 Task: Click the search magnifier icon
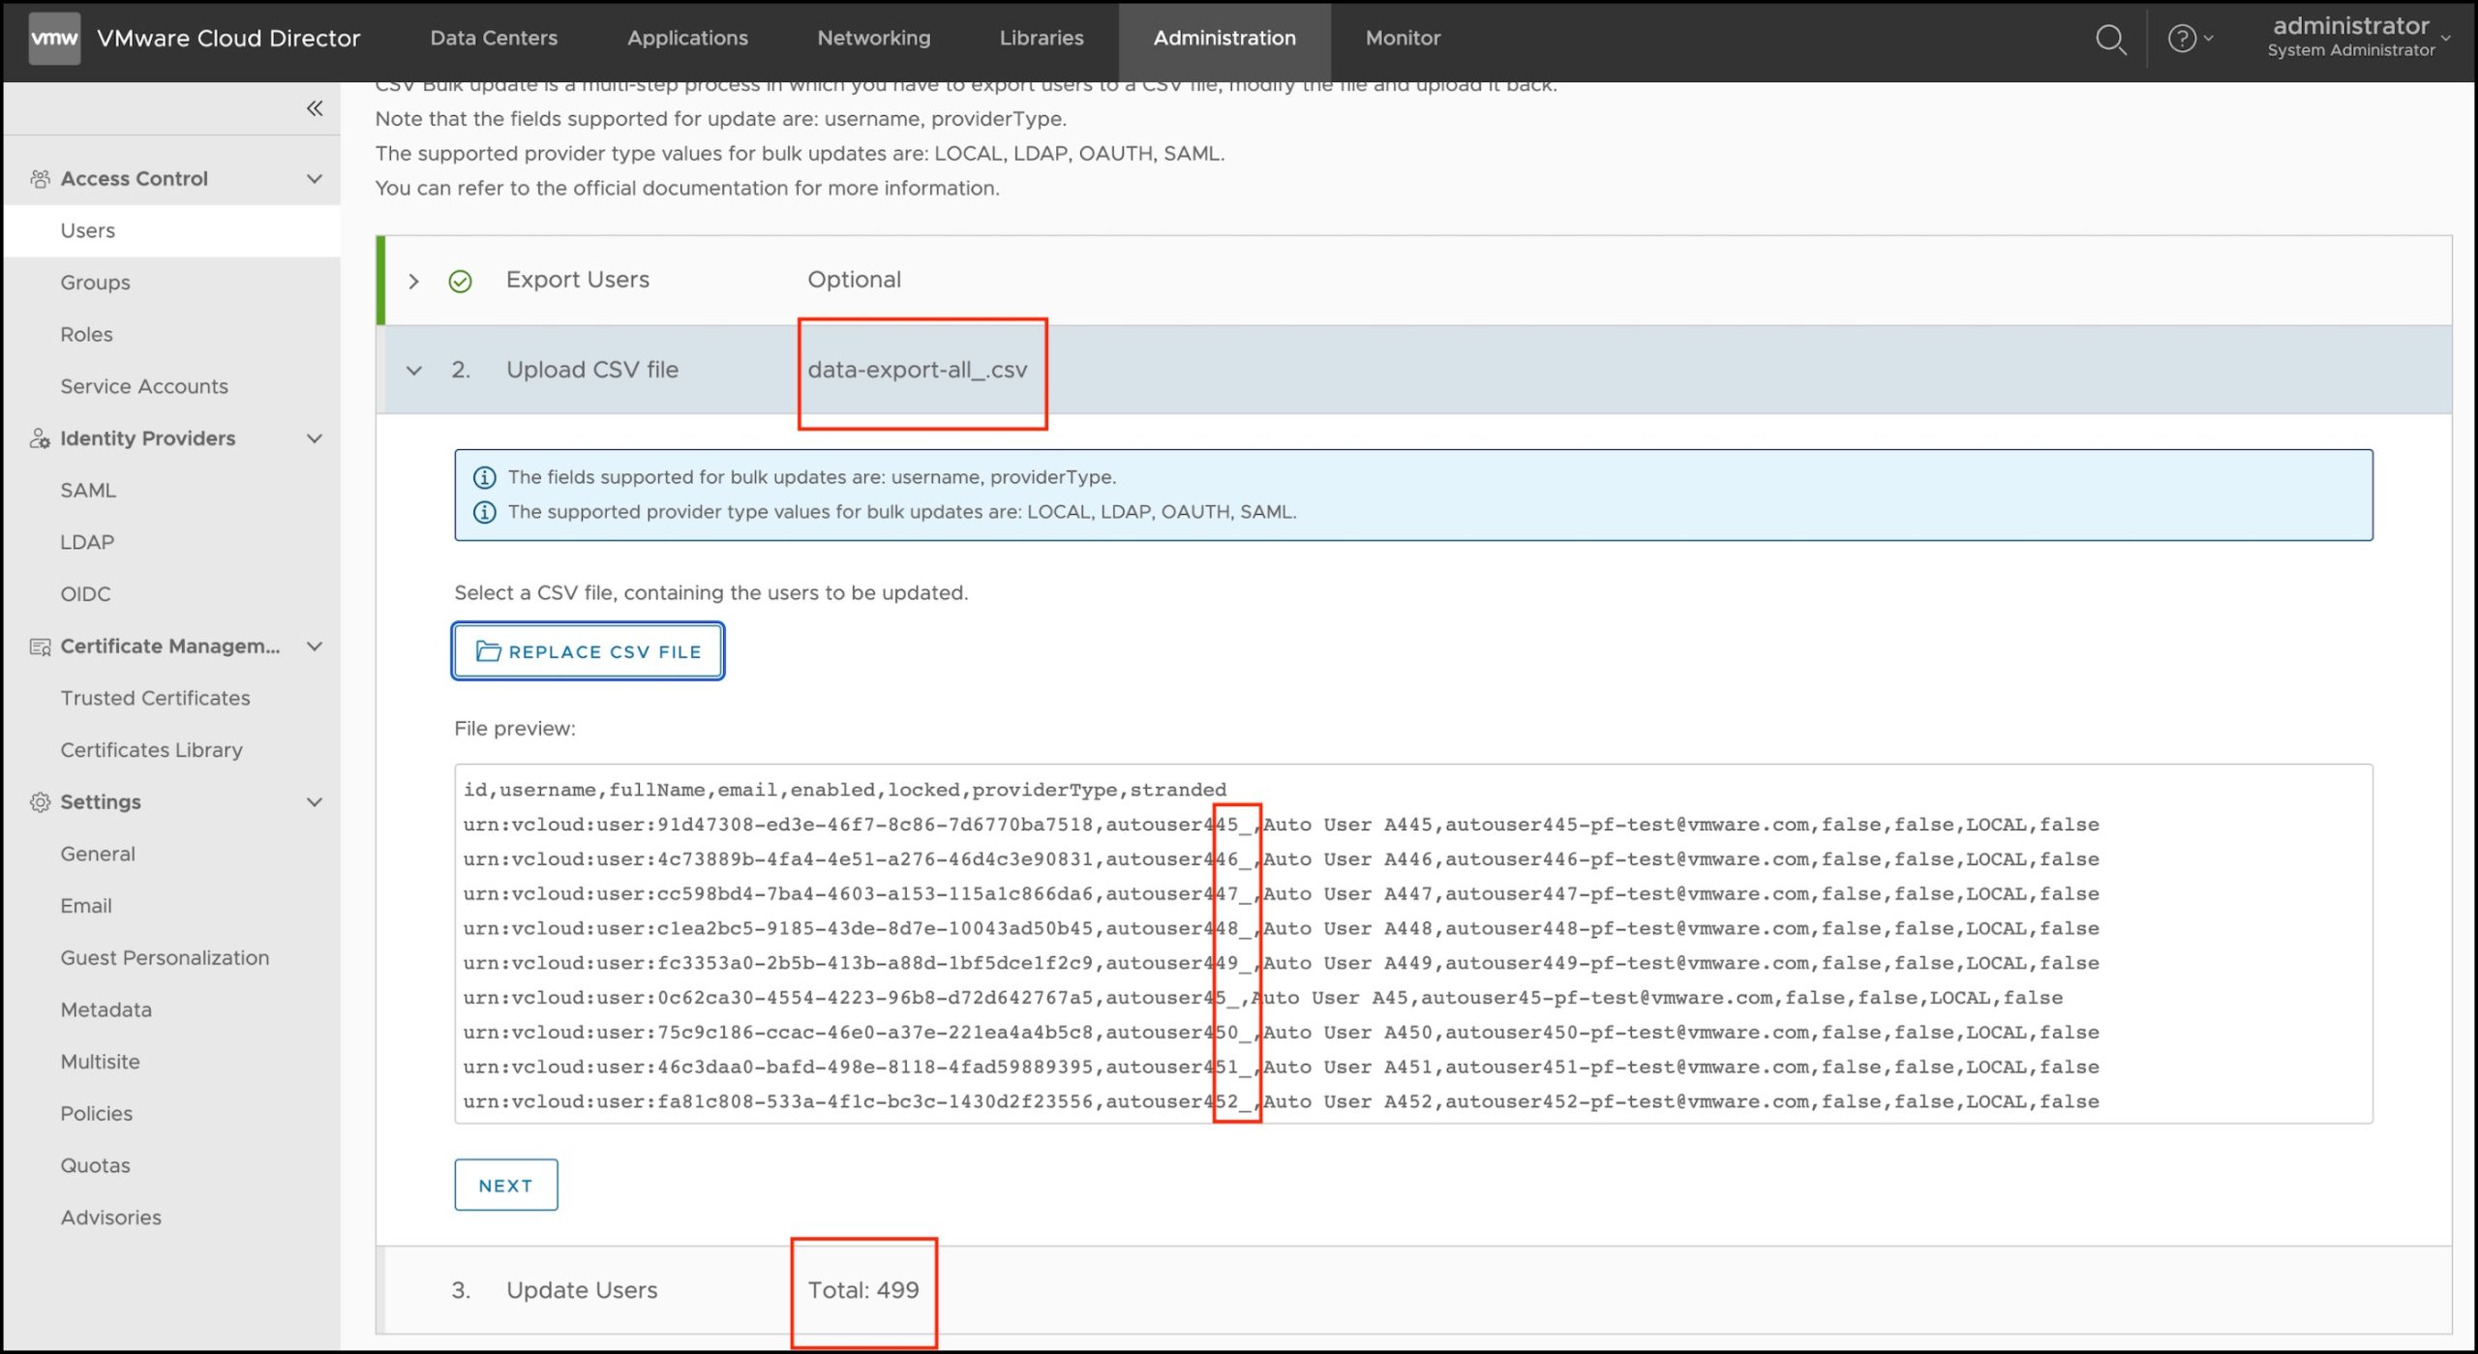pos(2109,40)
